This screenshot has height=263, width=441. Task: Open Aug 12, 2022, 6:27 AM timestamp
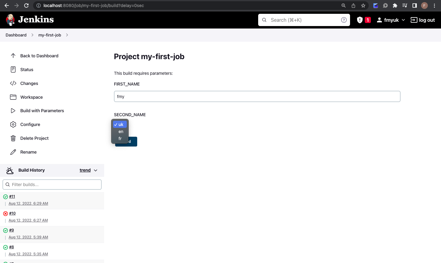(28, 220)
